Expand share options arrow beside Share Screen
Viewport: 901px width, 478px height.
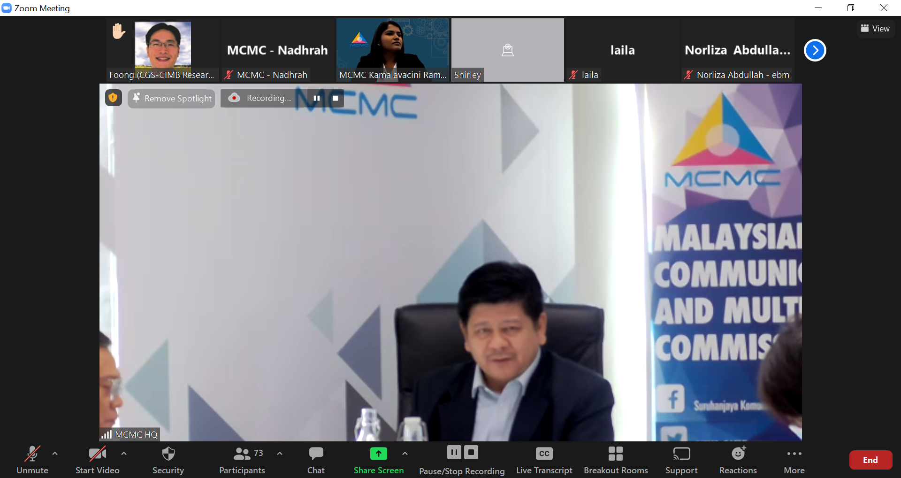click(x=405, y=454)
